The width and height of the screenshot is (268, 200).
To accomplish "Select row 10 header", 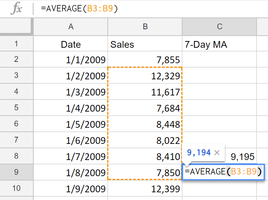I will (16, 189).
